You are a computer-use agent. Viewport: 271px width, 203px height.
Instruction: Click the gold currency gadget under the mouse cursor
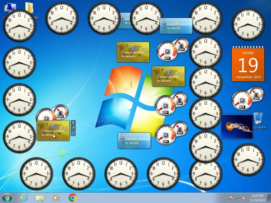(x=53, y=131)
